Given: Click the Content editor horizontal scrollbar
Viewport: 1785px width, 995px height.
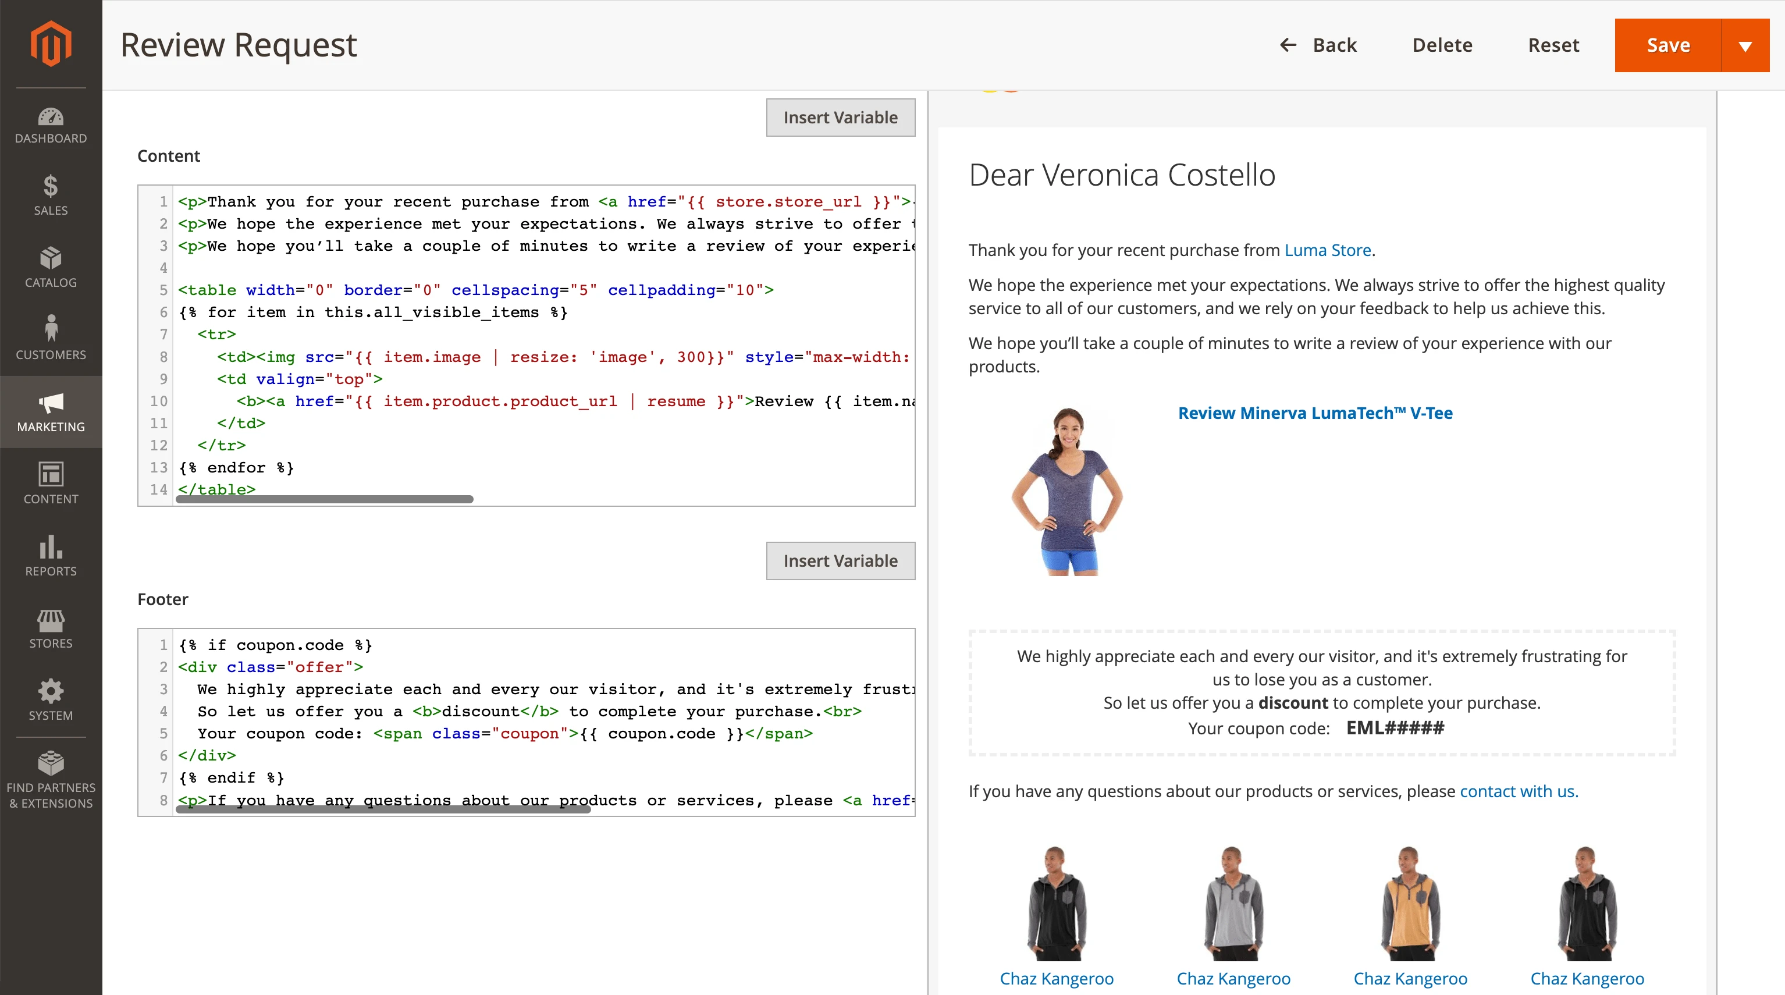Looking at the screenshot, I should pyautogui.click(x=324, y=499).
